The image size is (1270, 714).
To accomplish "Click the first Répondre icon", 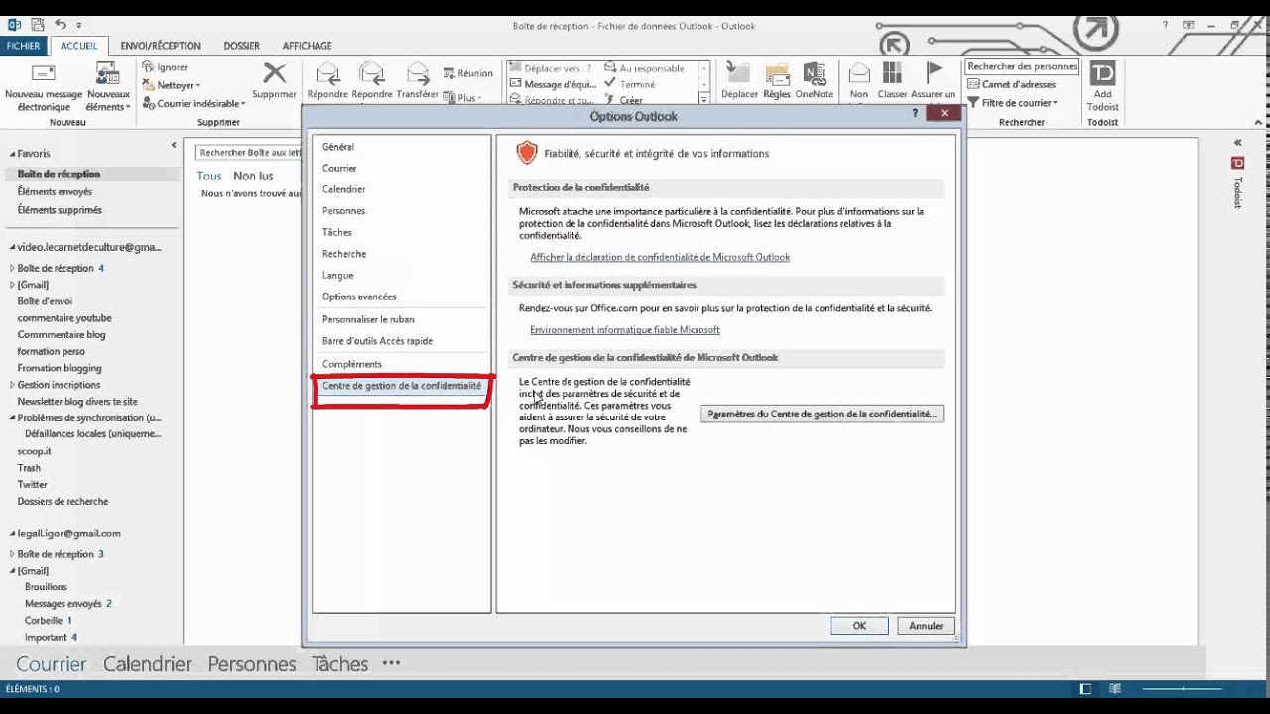I will point(327,73).
